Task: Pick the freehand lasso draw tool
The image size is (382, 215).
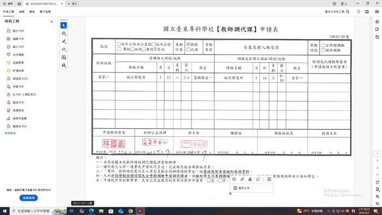Action: click(64, 50)
